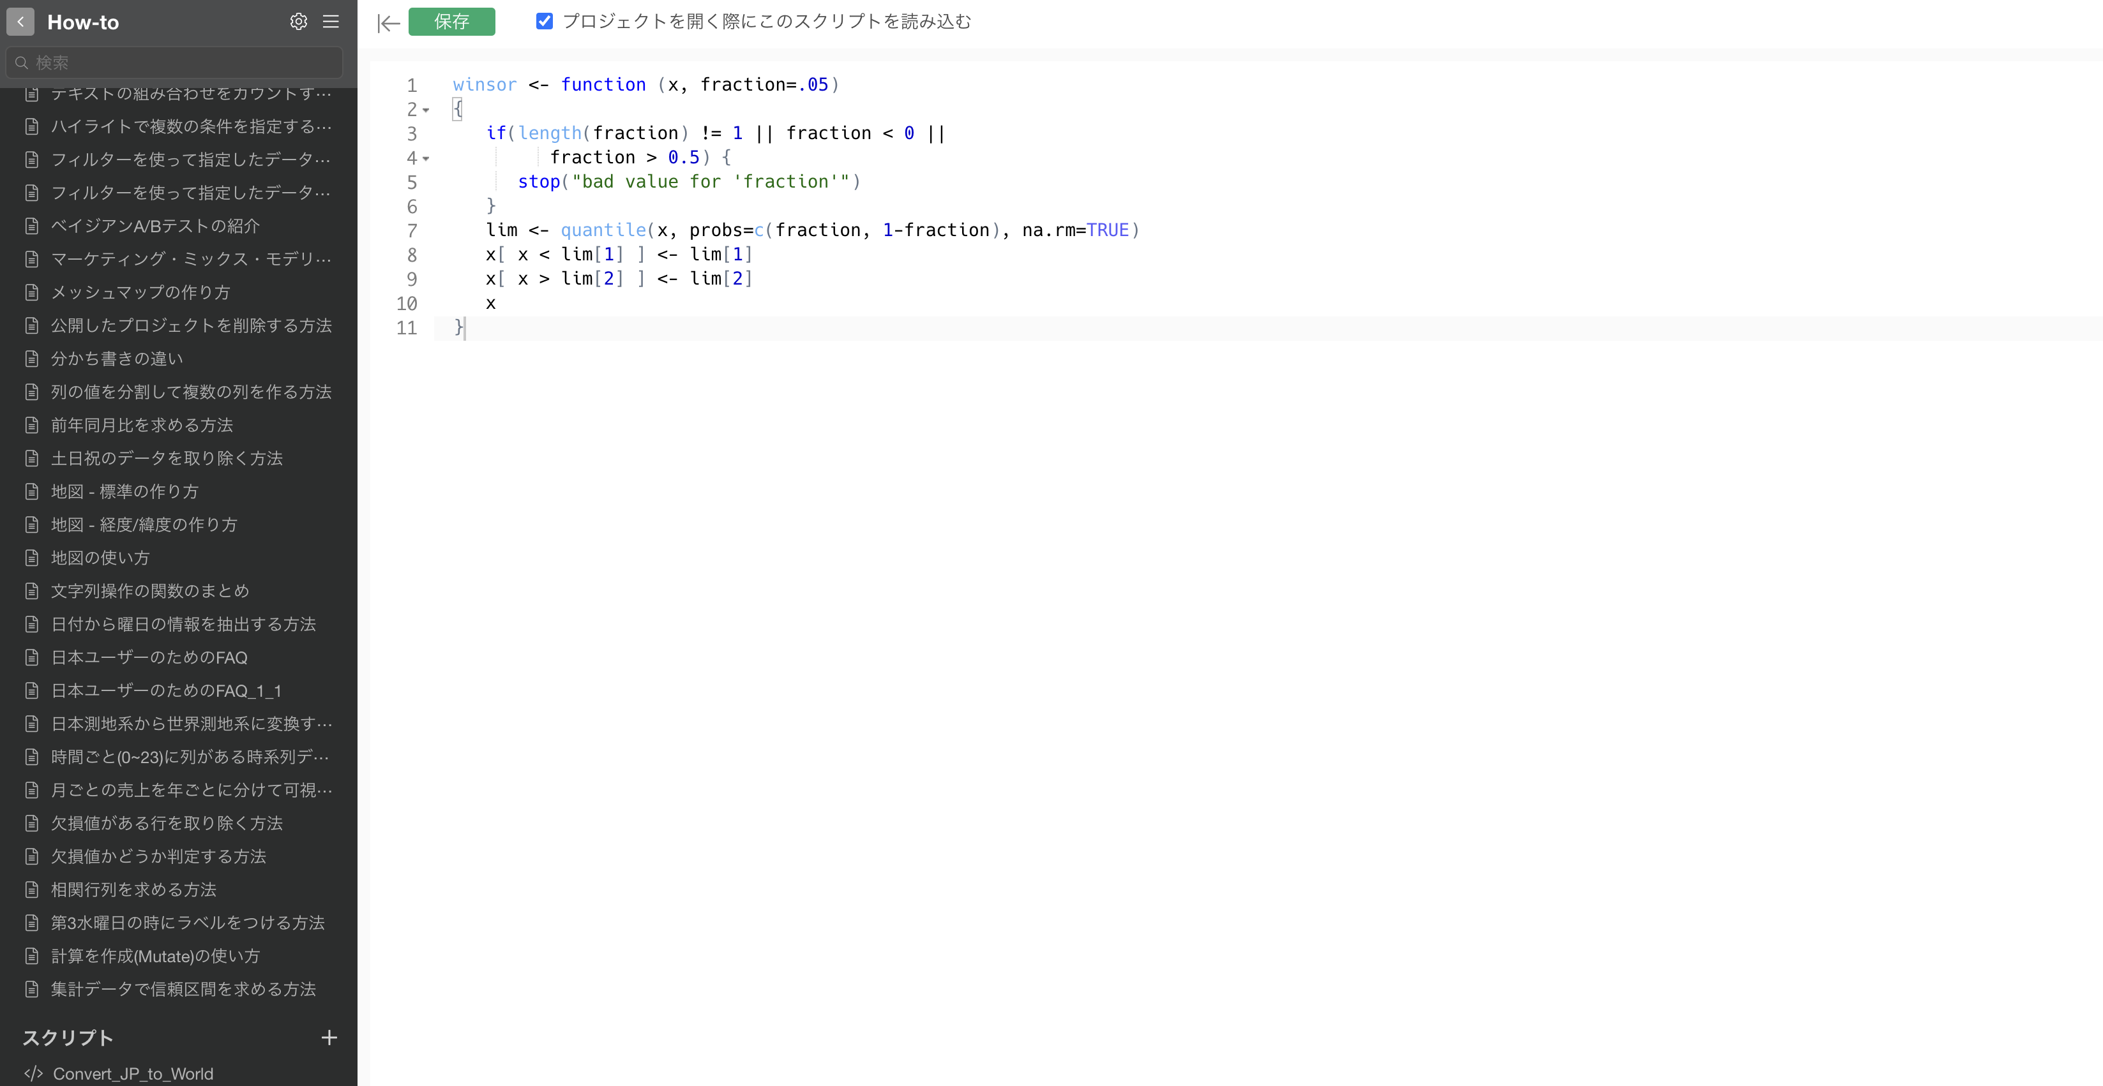Click document icon beside 地図の使い方
The height and width of the screenshot is (1086, 2103).
tap(32, 557)
